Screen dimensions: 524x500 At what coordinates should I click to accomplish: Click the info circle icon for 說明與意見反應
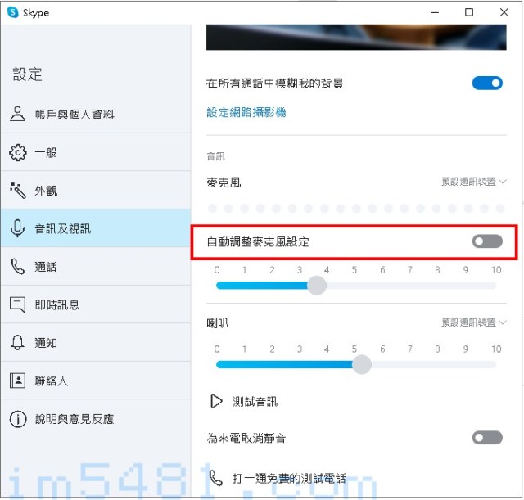[x=17, y=419]
